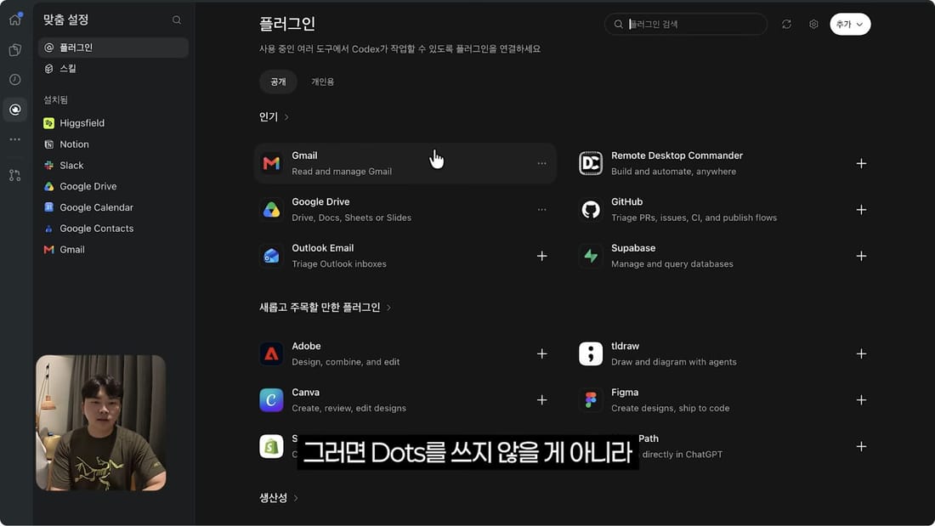Open installed Google Calendar in sidebar
The image size is (935, 526).
[113, 207]
